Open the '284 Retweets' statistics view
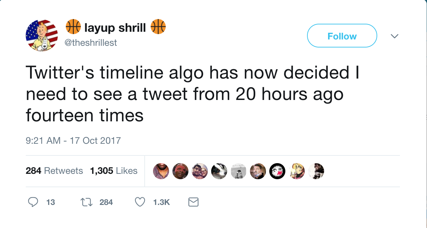427x228 pixels. 54,171
